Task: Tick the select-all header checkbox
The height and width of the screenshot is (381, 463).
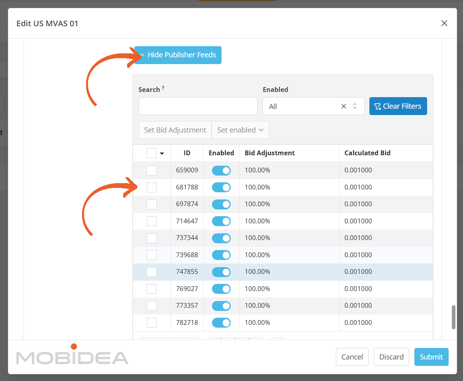Action: [151, 153]
